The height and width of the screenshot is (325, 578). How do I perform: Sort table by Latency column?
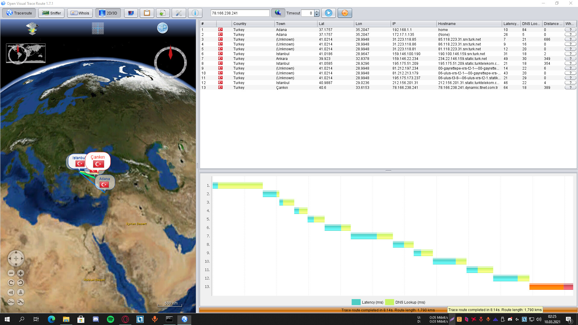(511, 23)
